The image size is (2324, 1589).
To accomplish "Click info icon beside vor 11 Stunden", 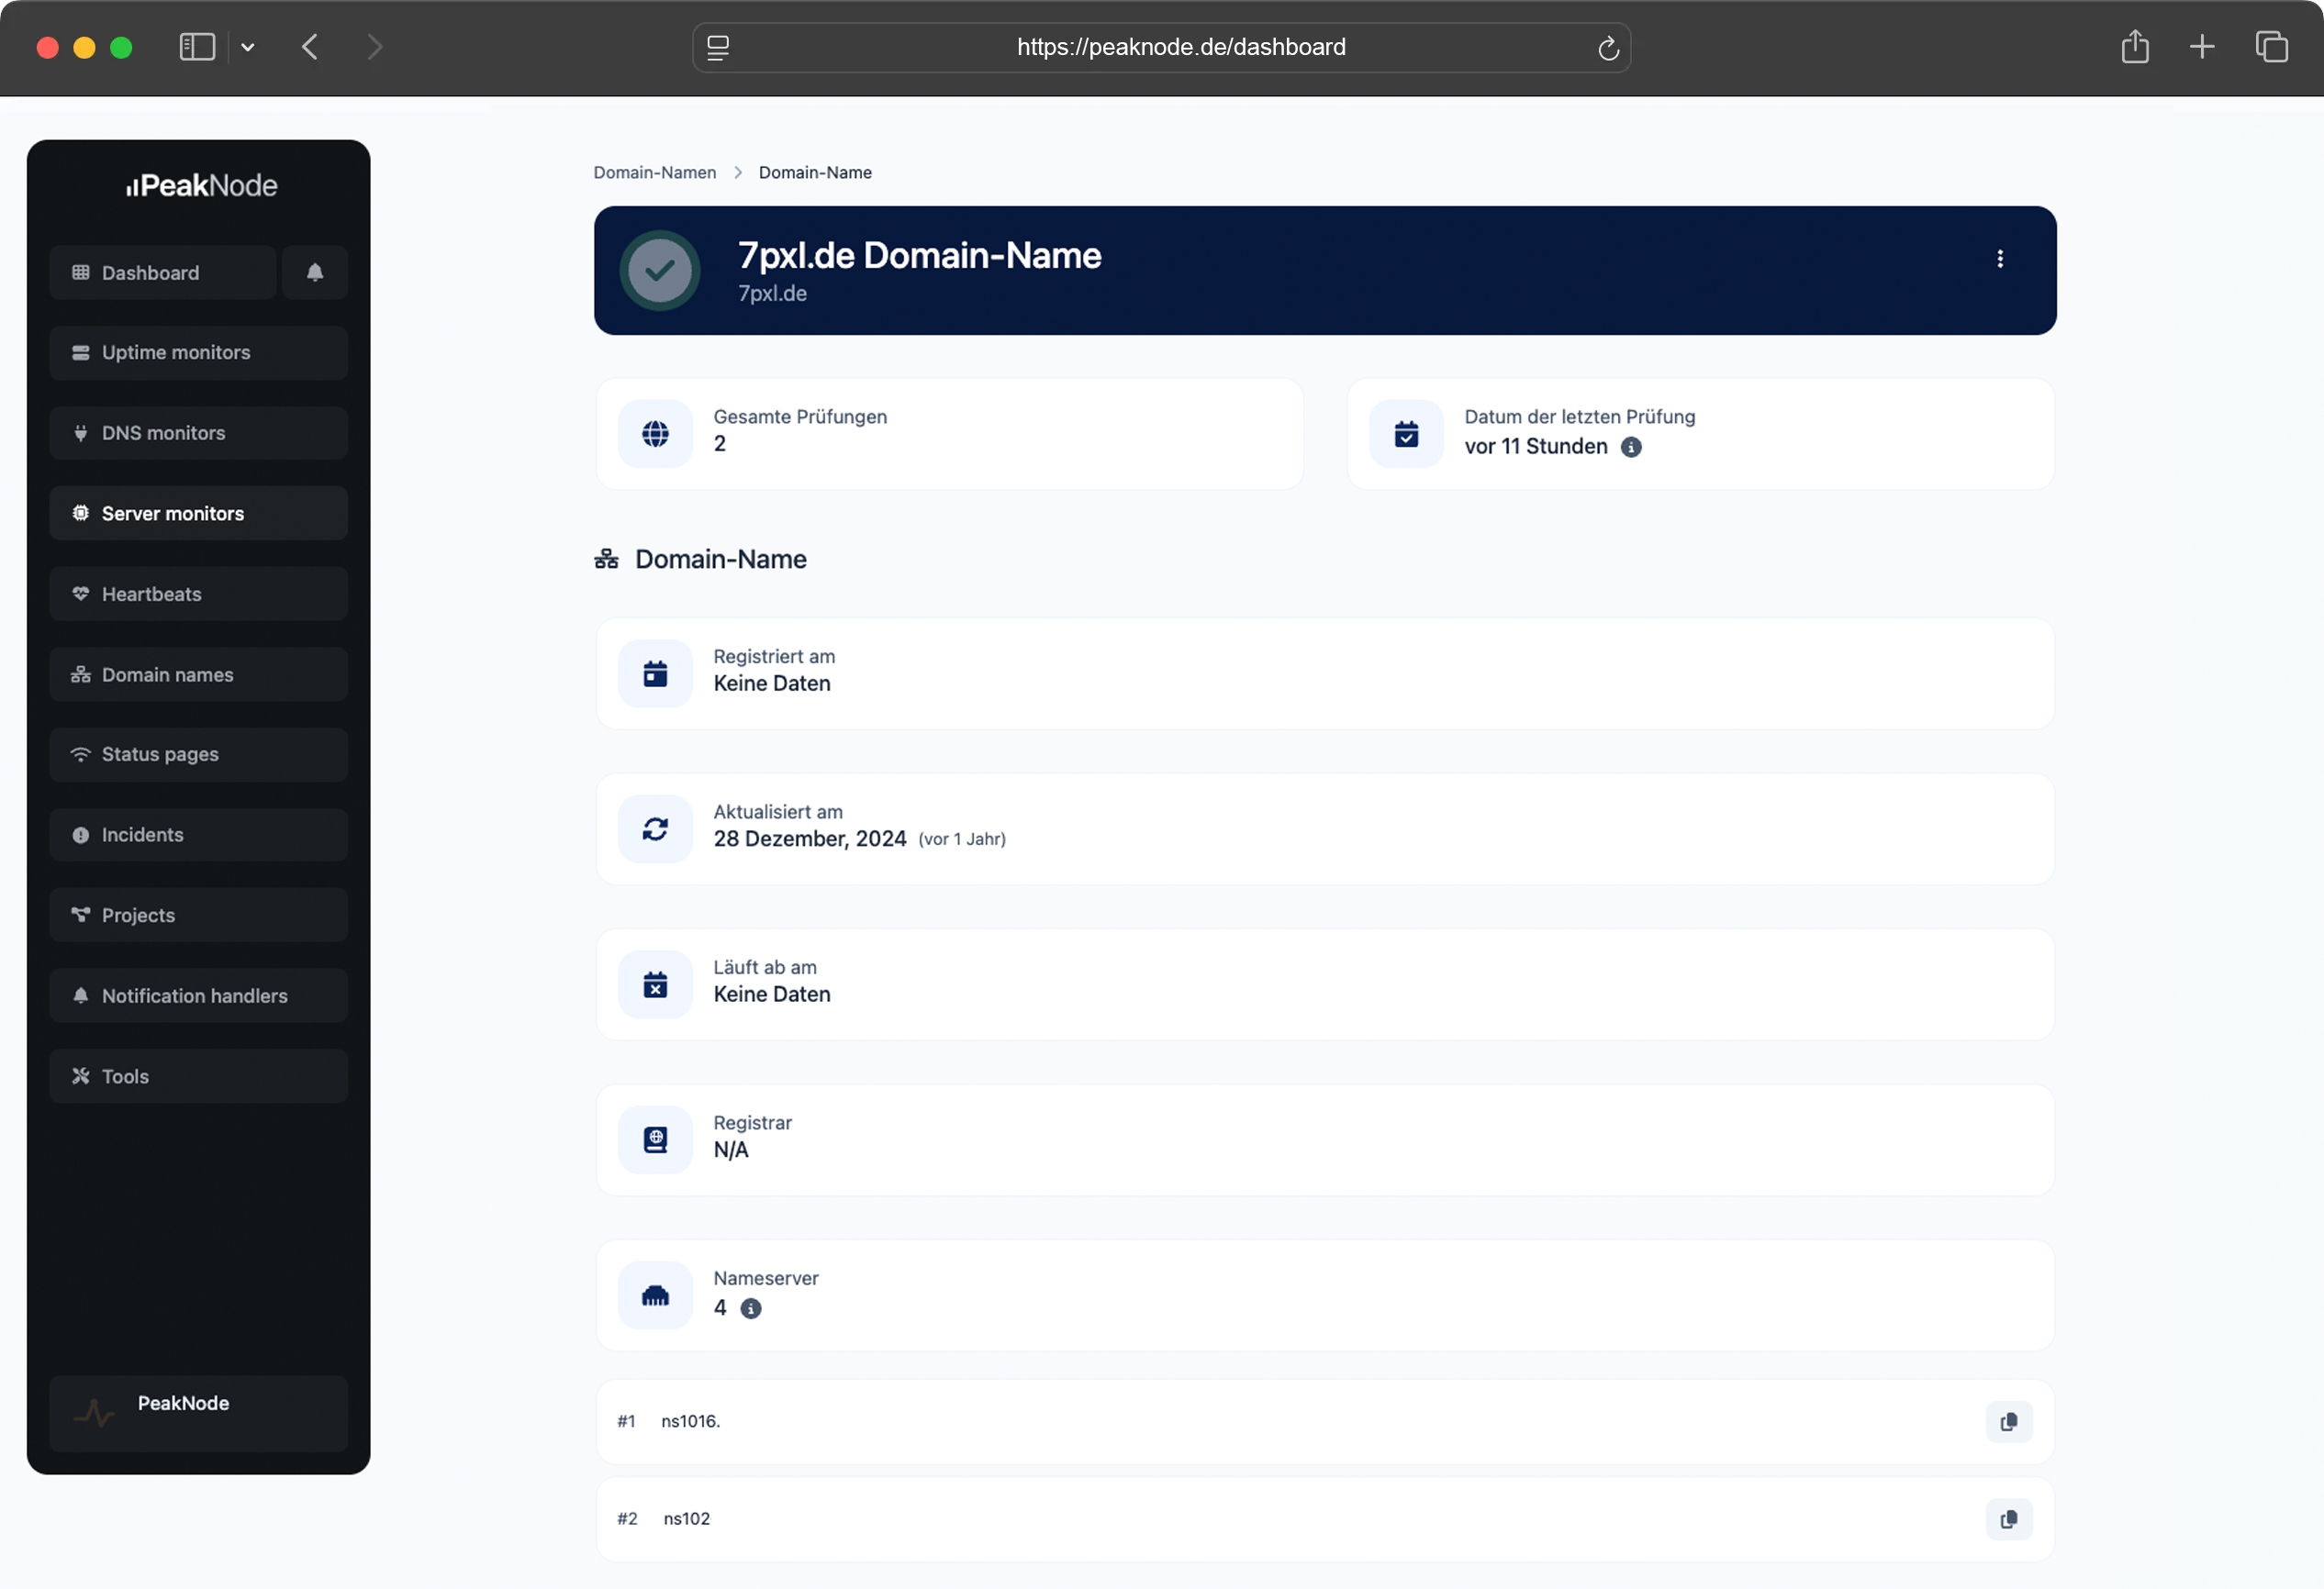I will (x=1630, y=447).
